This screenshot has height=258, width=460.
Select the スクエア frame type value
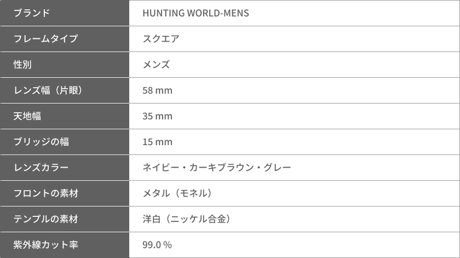[x=161, y=39]
